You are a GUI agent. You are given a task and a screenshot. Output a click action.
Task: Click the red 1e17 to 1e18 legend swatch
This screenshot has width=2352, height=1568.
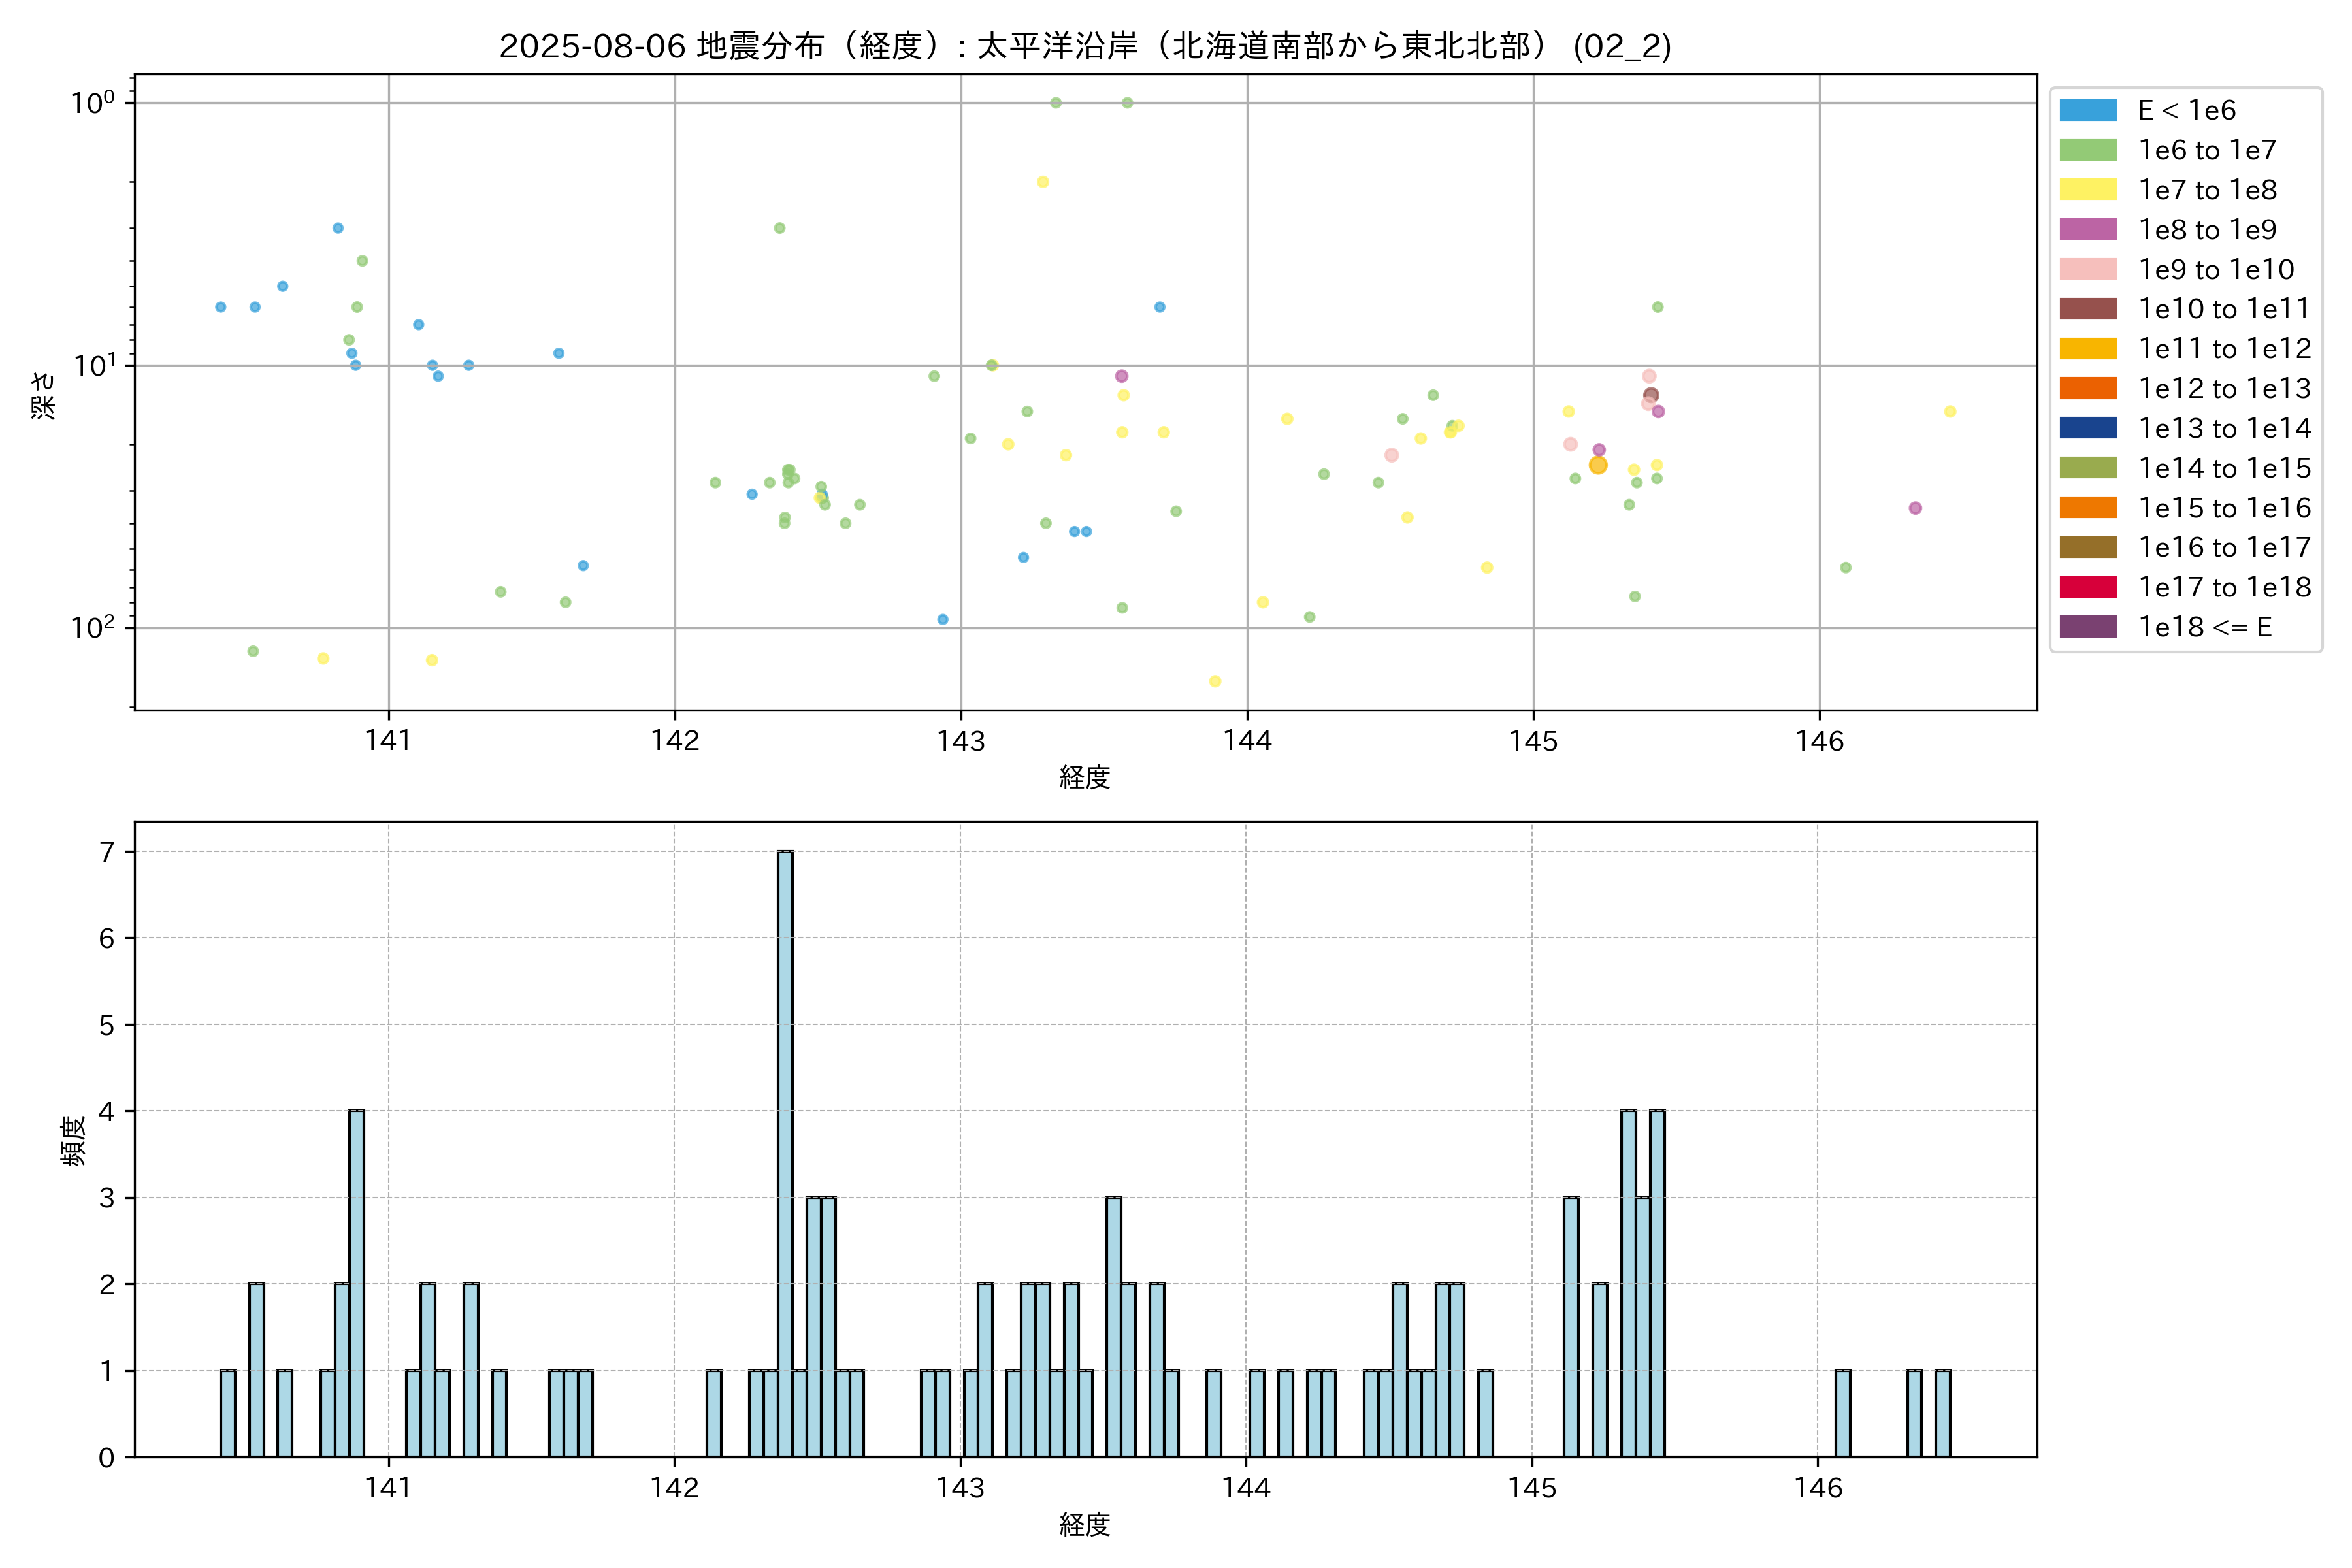(2087, 587)
